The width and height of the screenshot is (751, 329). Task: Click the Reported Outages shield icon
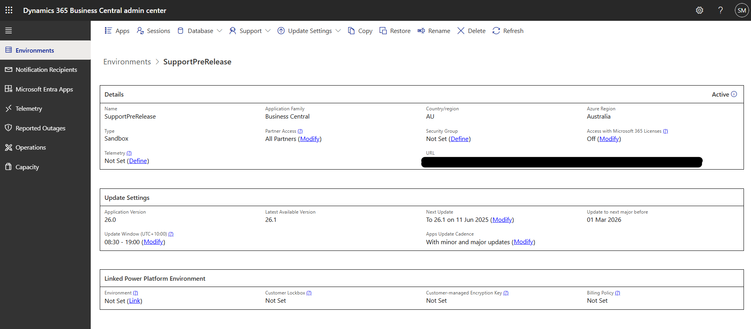point(9,128)
